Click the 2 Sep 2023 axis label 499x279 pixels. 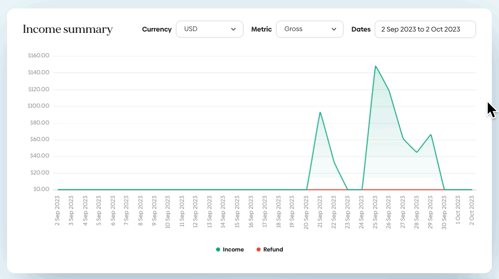click(x=57, y=211)
